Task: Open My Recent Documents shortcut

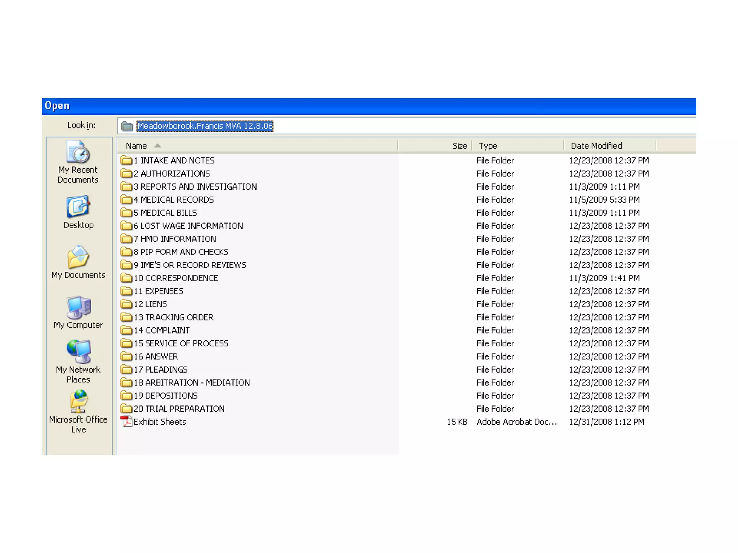Action: click(x=78, y=152)
